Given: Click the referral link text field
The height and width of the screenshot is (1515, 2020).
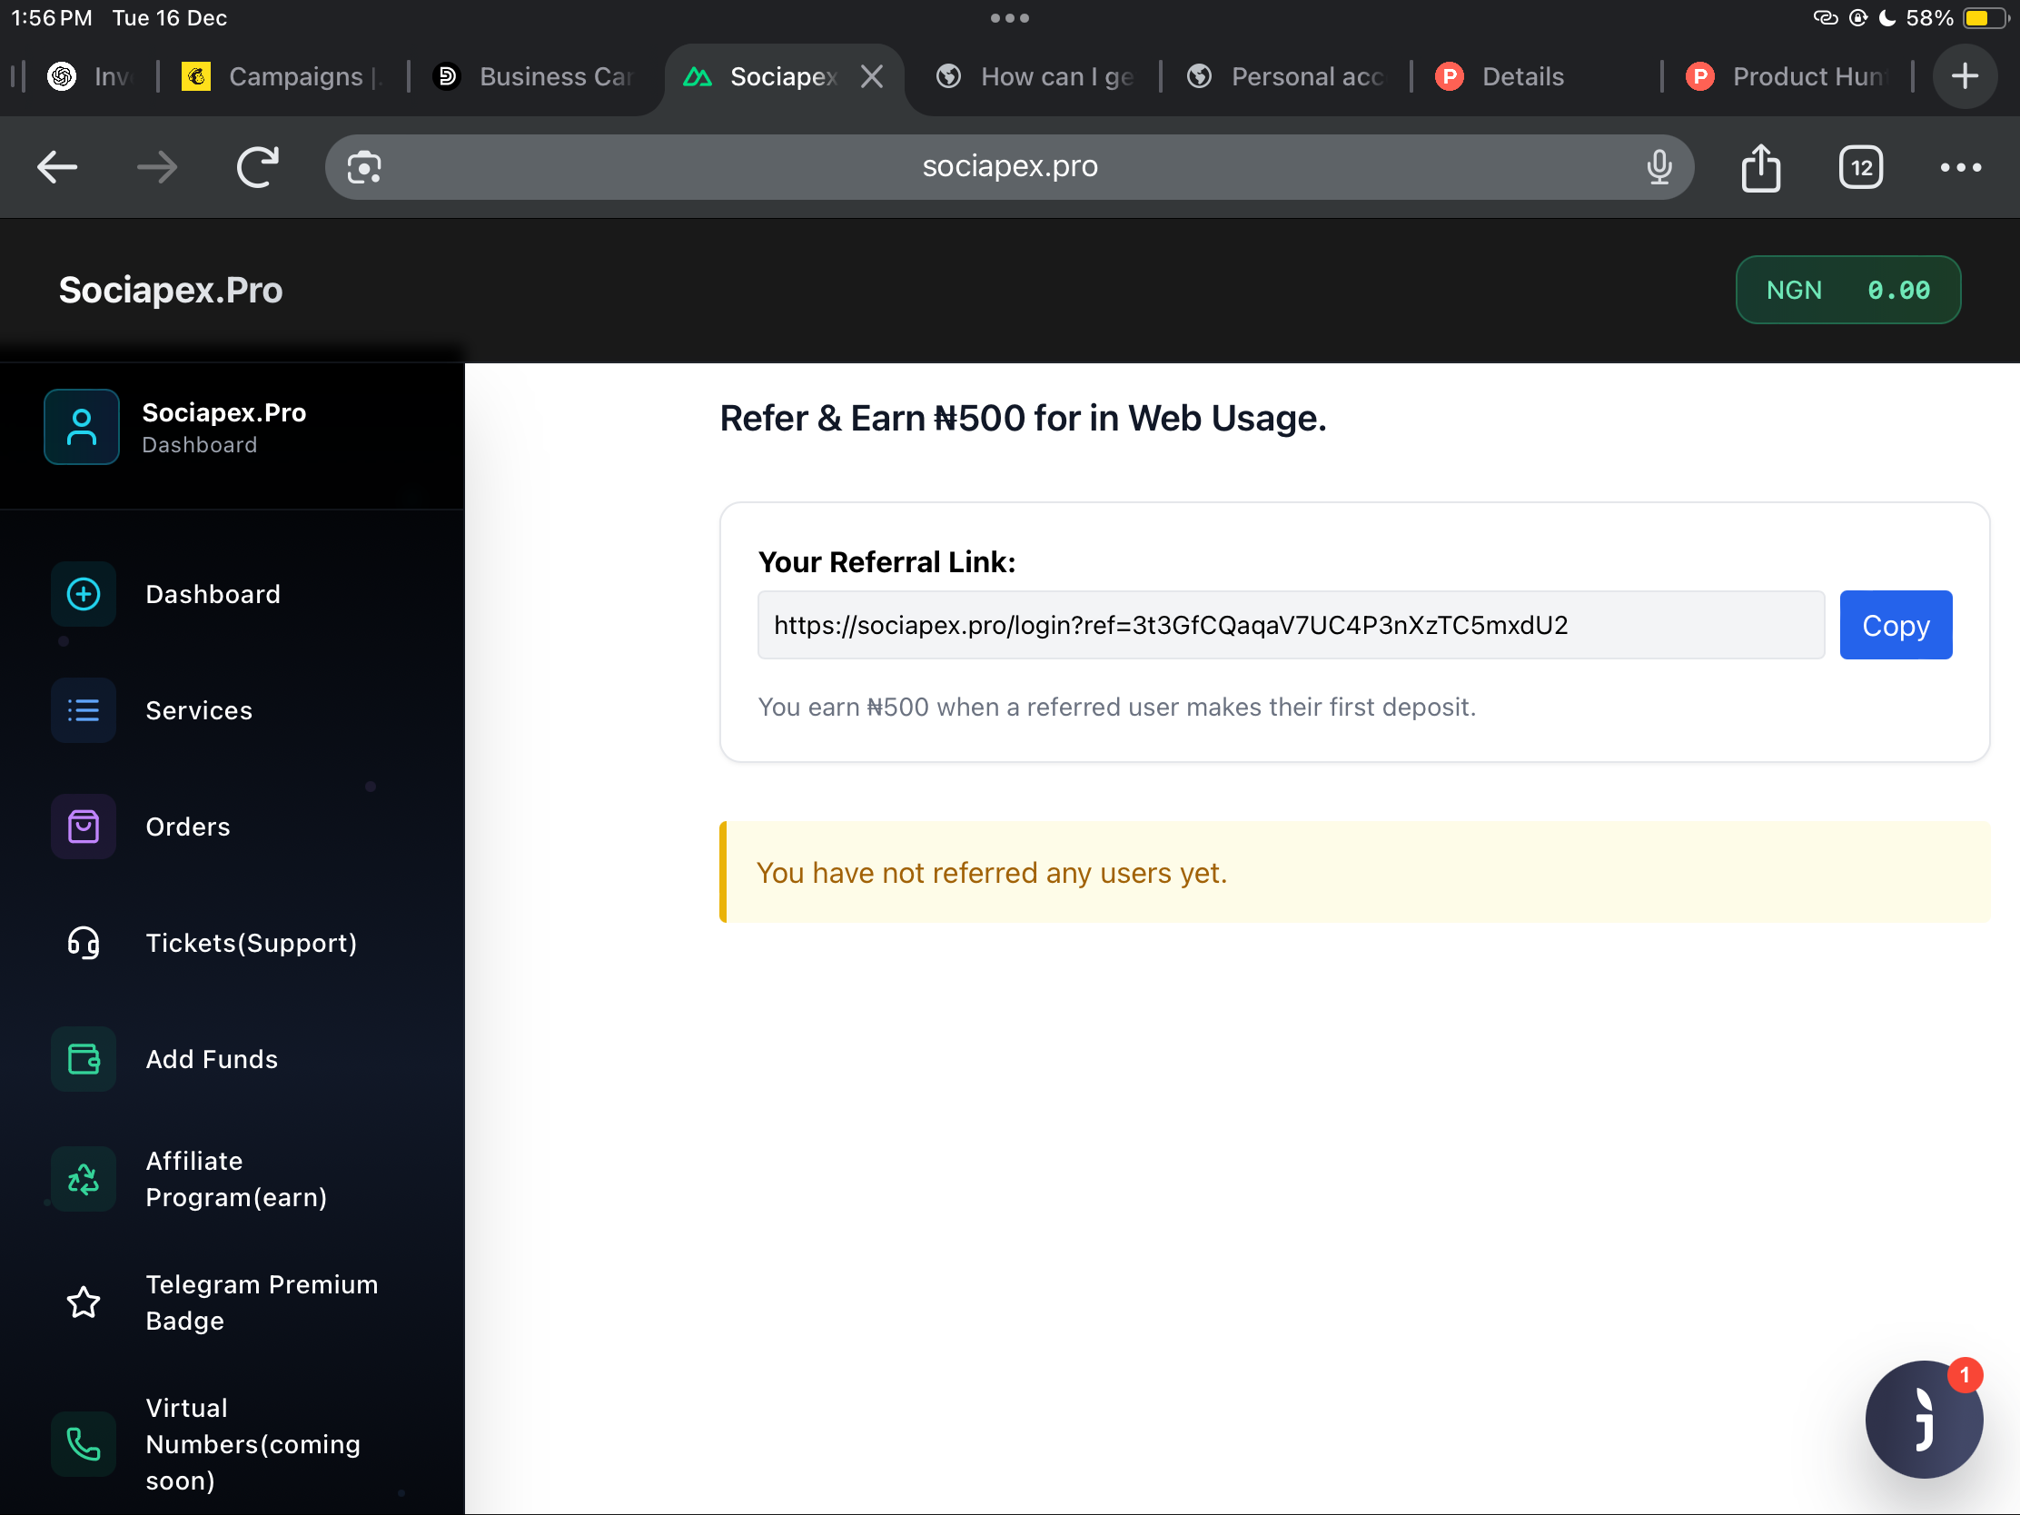Looking at the screenshot, I should coord(1288,625).
